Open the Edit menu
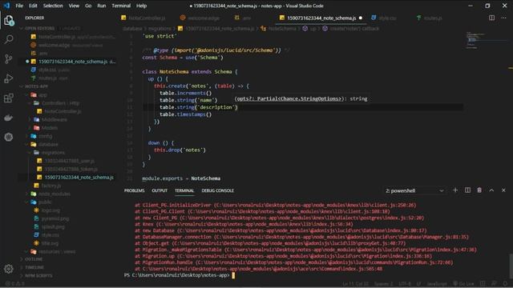This screenshot has height=288, width=513. [x=33, y=6]
